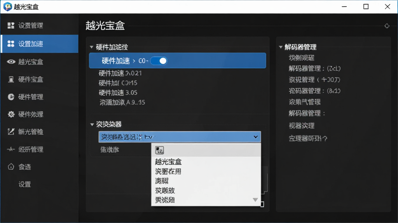Toggle the 硬件加速 switch off
The width and height of the screenshot is (398, 223).
click(x=159, y=61)
